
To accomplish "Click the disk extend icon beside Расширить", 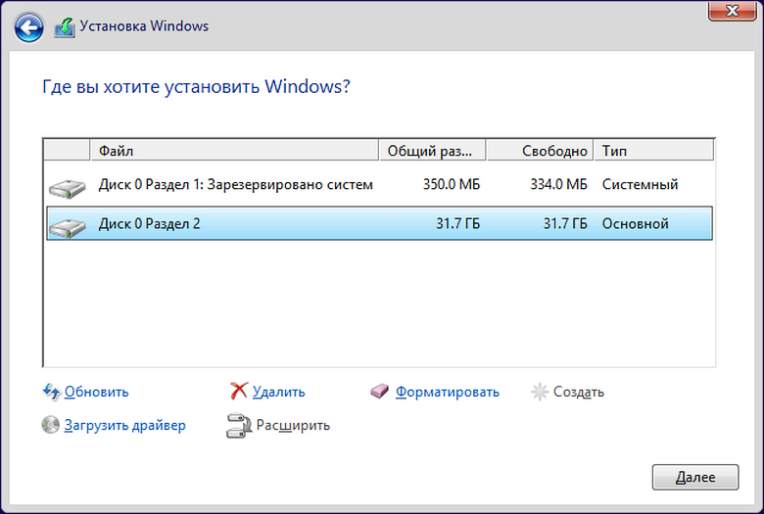I will point(239,425).
